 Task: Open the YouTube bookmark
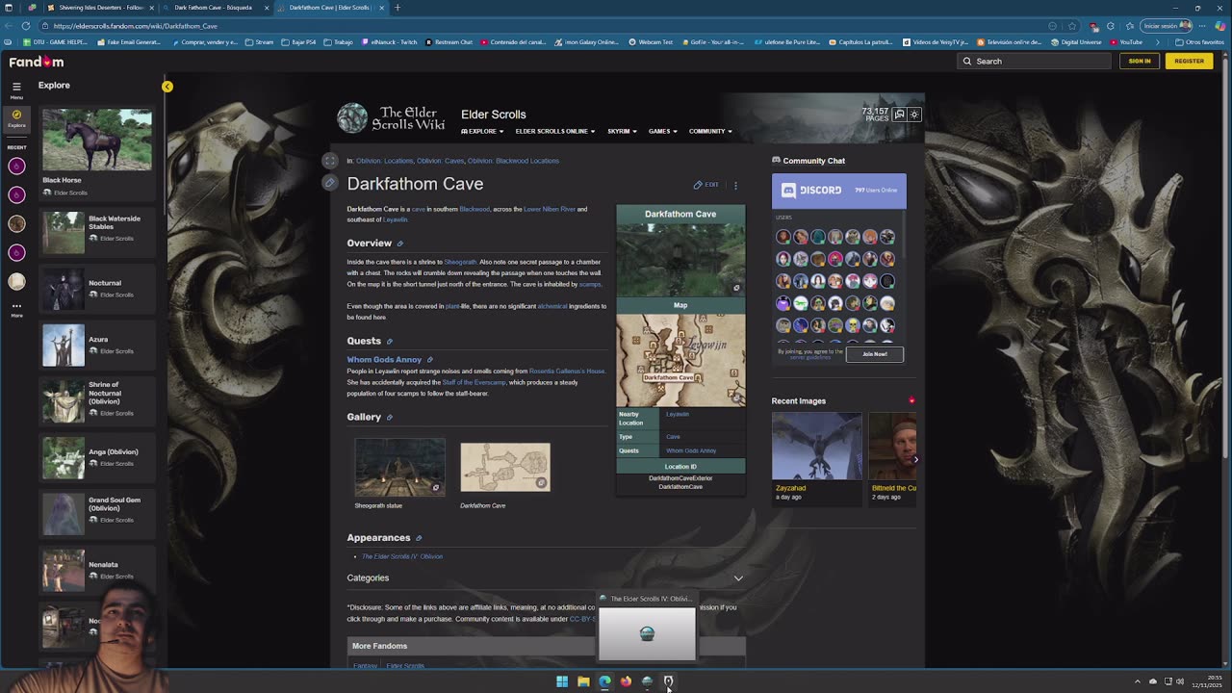coord(1126,42)
